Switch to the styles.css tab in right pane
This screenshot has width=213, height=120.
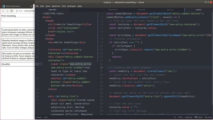point(170,10)
